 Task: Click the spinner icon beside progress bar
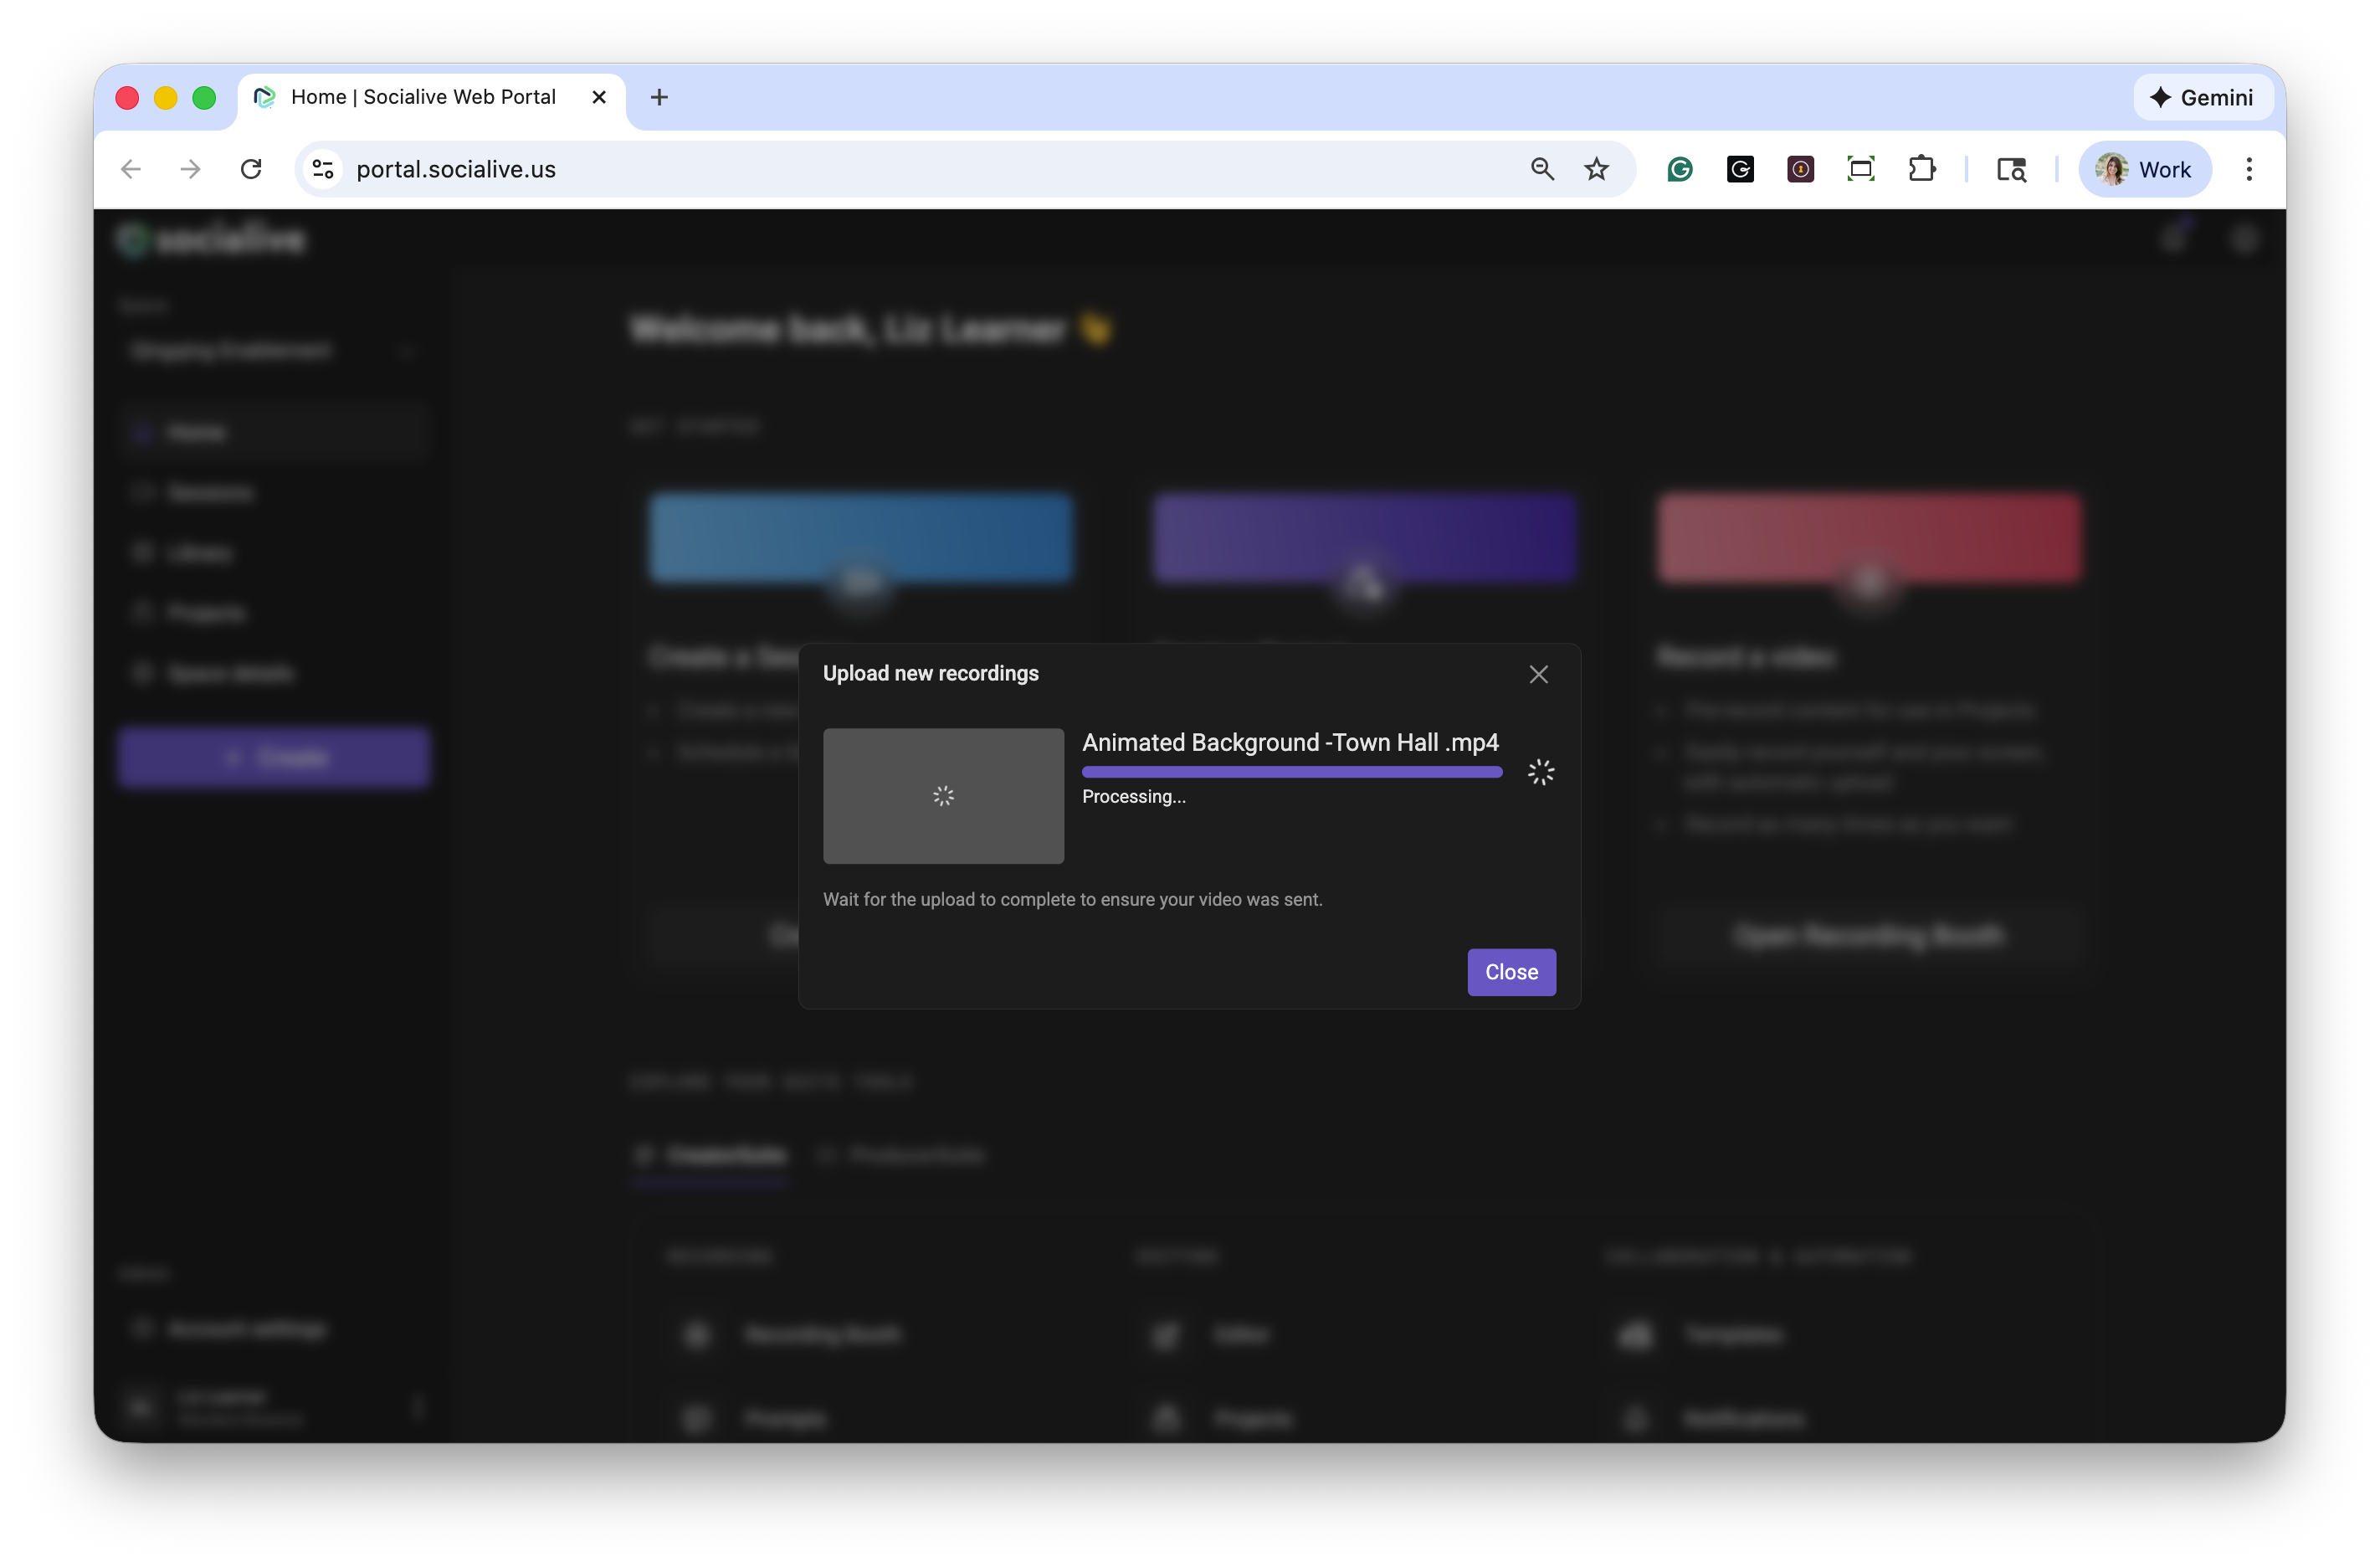pyautogui.click(x=1540, y=771)
